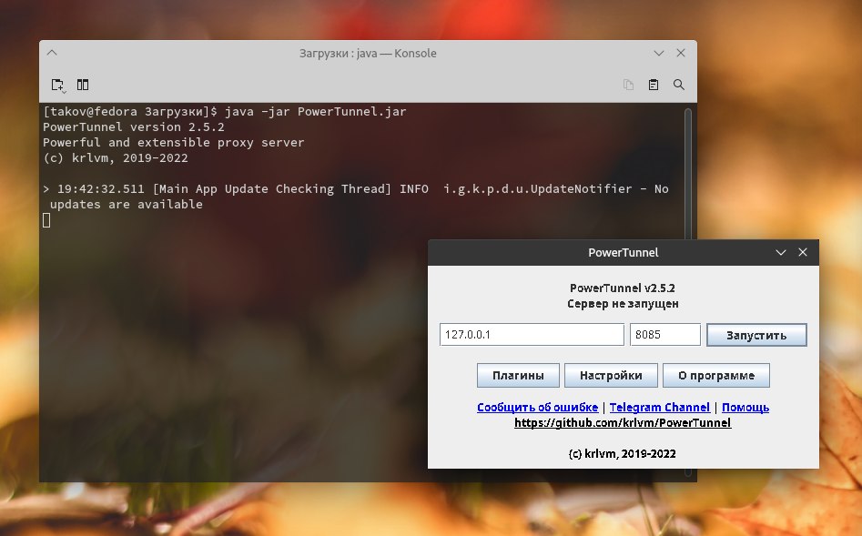Open the Telegram Channel link
Screen dimensions: 862x536
pos(660,408)
